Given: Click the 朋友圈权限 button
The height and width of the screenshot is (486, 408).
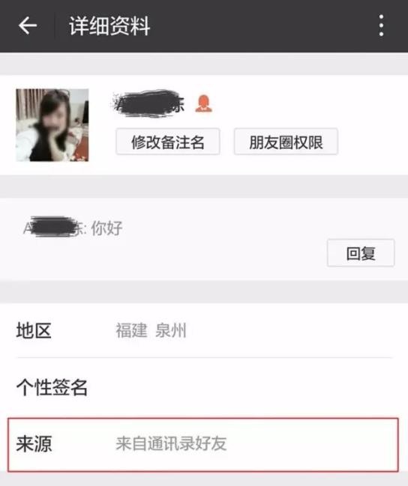Looking at the screenshot, I should click(286, 142).
